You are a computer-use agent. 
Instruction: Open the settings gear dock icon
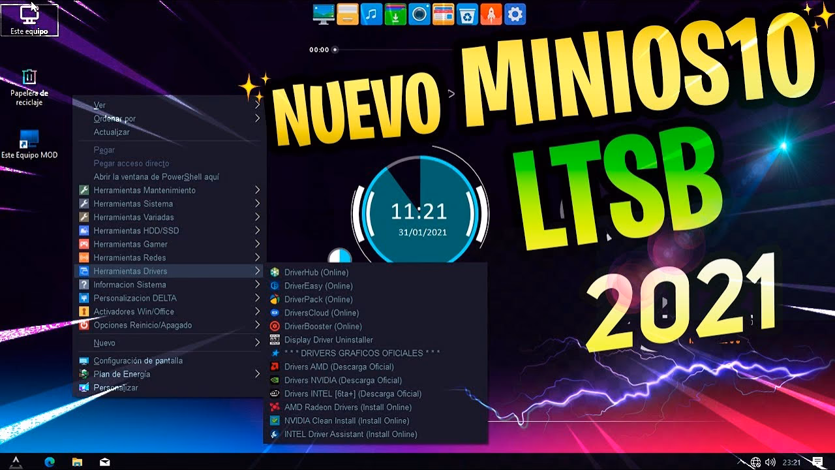515,14
